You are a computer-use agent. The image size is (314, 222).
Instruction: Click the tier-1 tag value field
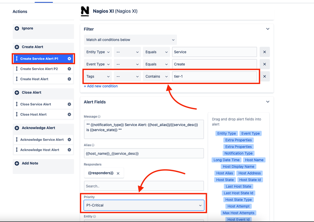click(214, 76)
